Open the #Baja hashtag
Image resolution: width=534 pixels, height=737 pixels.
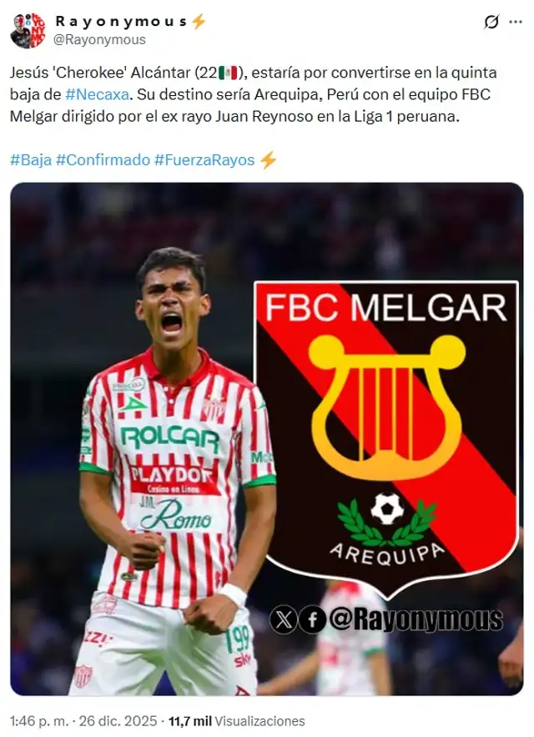click(x=31, y=159)
